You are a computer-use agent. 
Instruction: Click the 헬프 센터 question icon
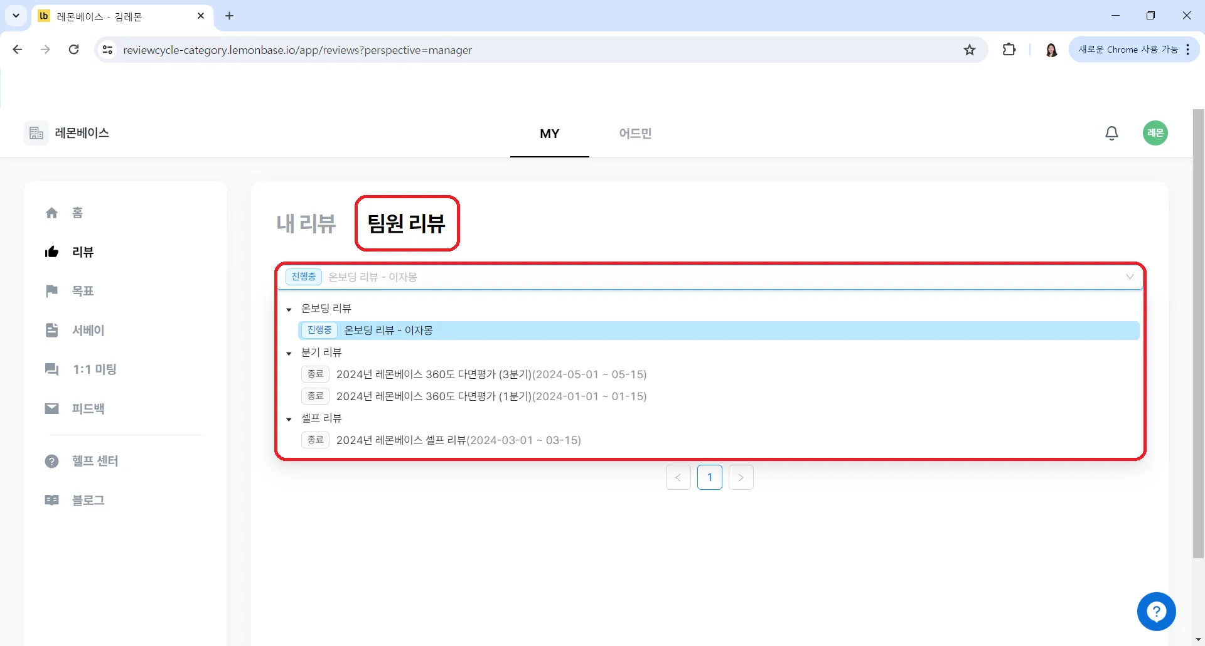tap(51, 461)
